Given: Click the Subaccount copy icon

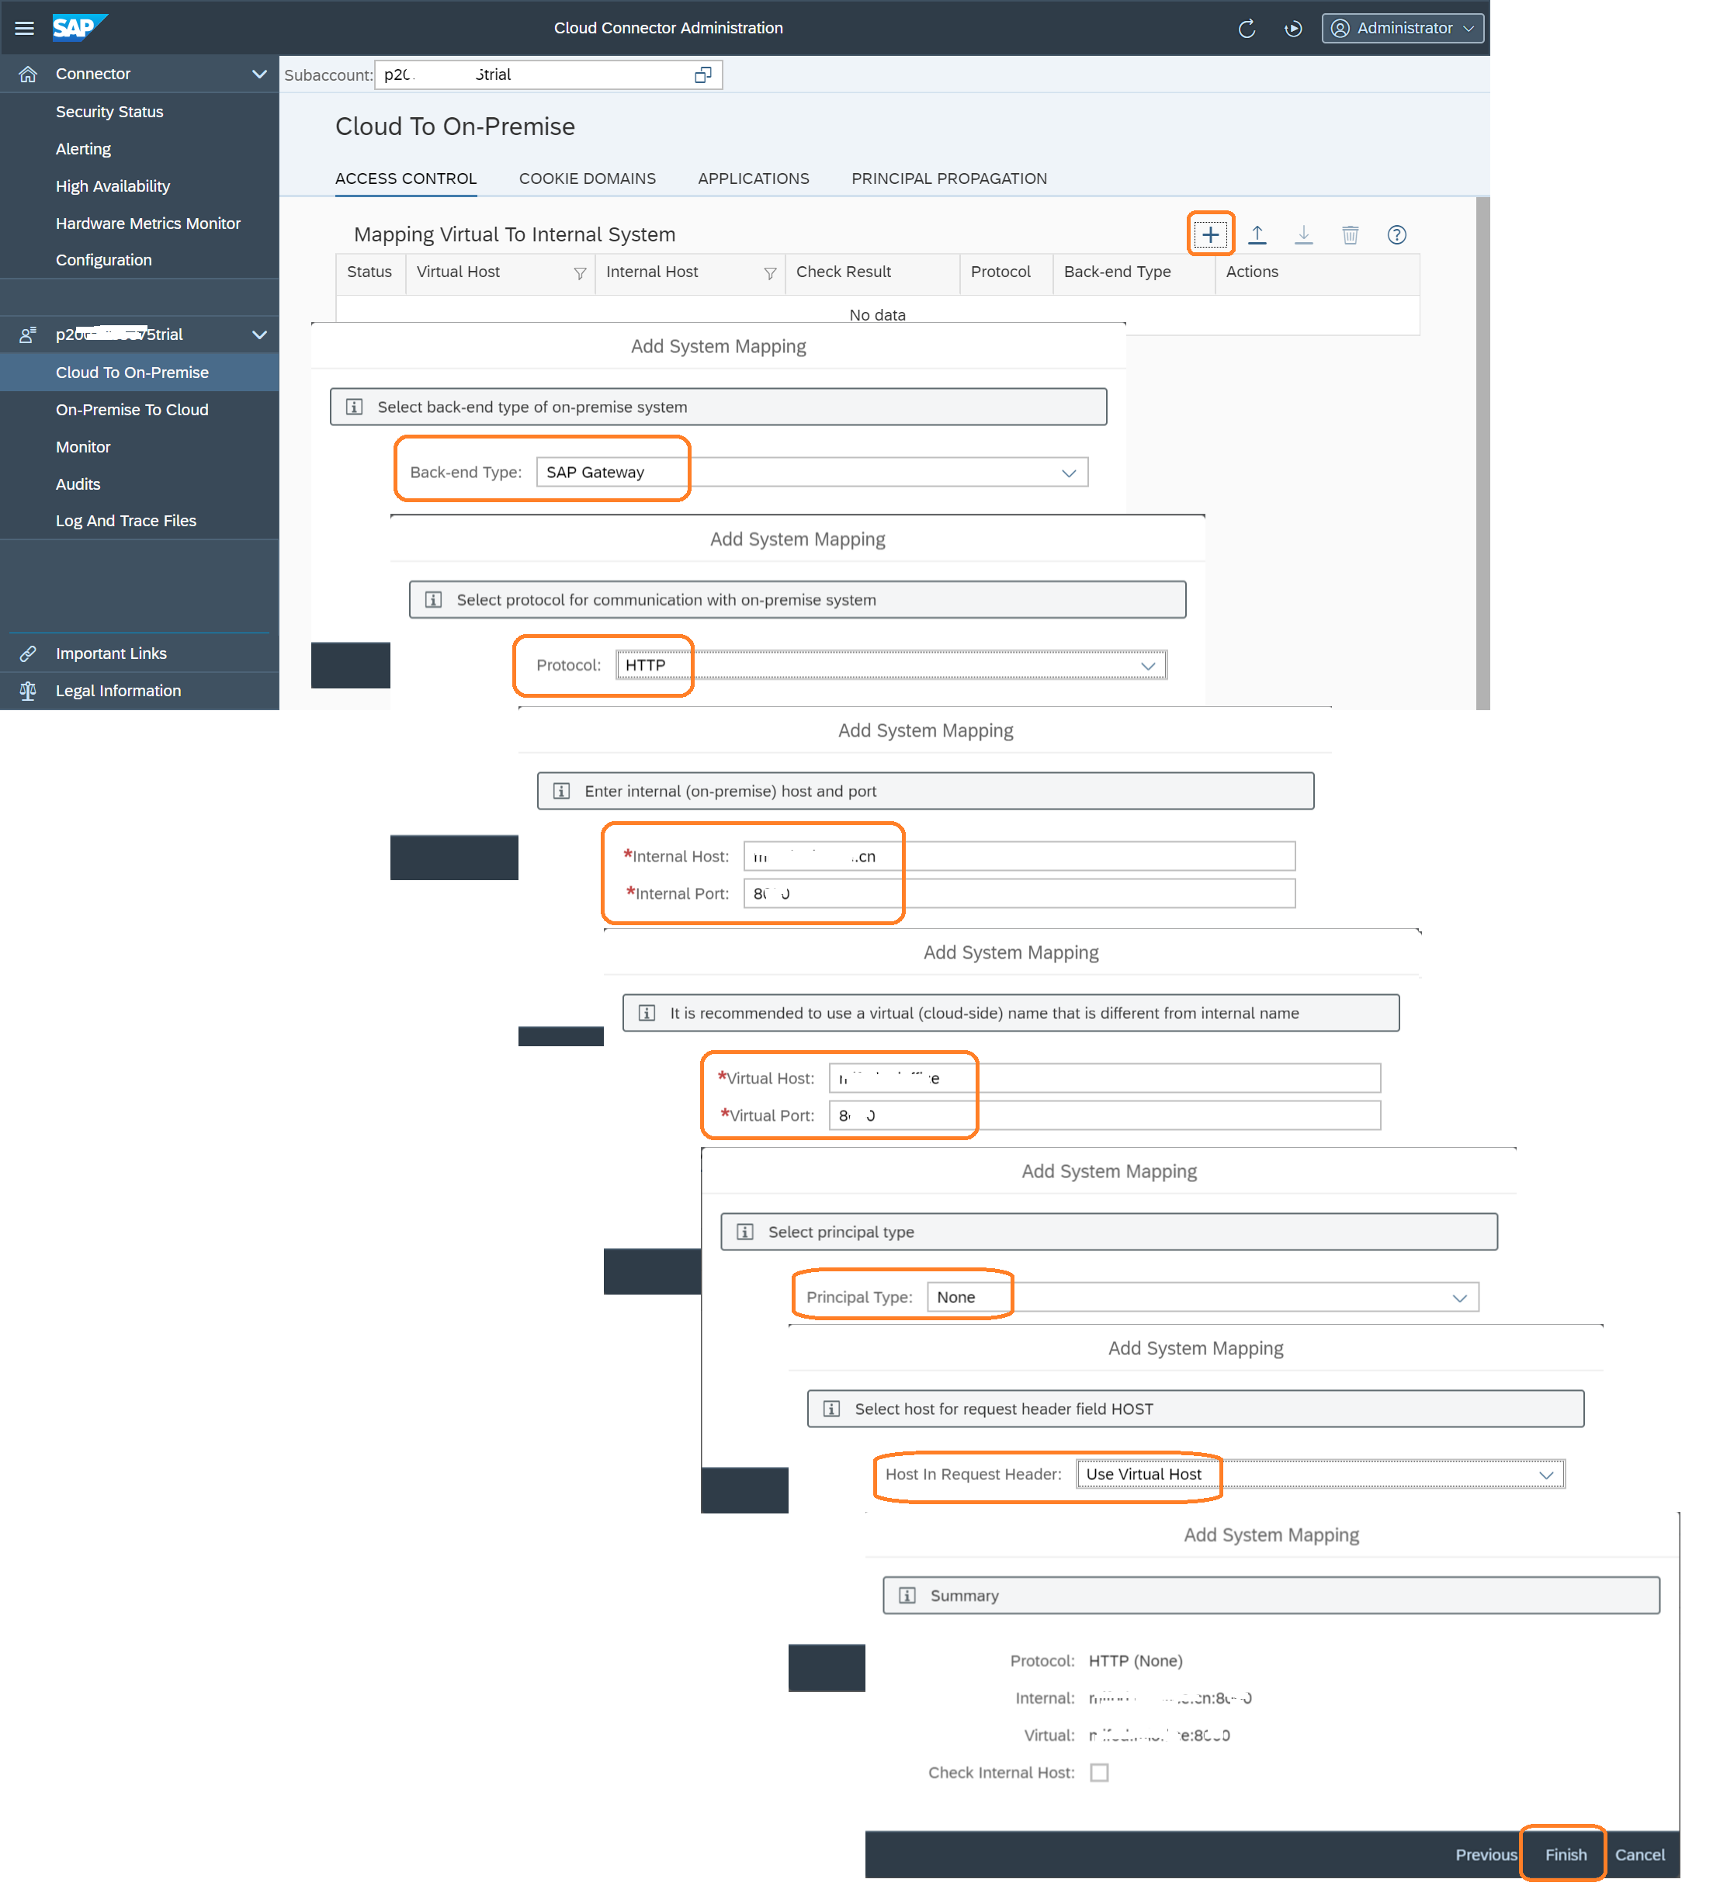Looking at the screenshot, I should pos(702,74).
